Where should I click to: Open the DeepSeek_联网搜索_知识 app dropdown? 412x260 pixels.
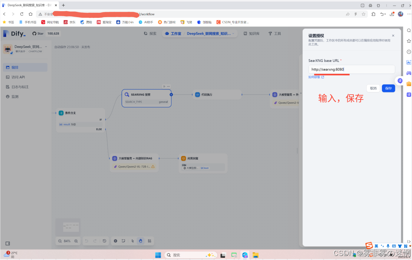210,34
